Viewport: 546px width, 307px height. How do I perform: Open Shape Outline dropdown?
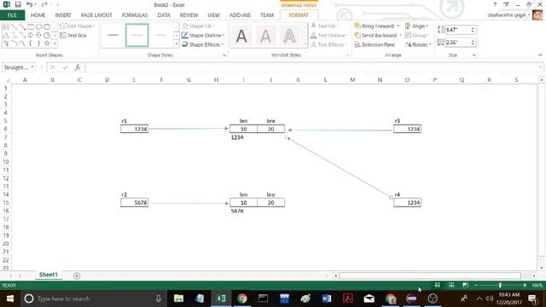pos(203,36)
